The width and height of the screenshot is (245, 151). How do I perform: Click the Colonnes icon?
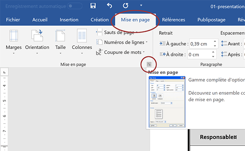pyautogui.click(x=82, y=36)
